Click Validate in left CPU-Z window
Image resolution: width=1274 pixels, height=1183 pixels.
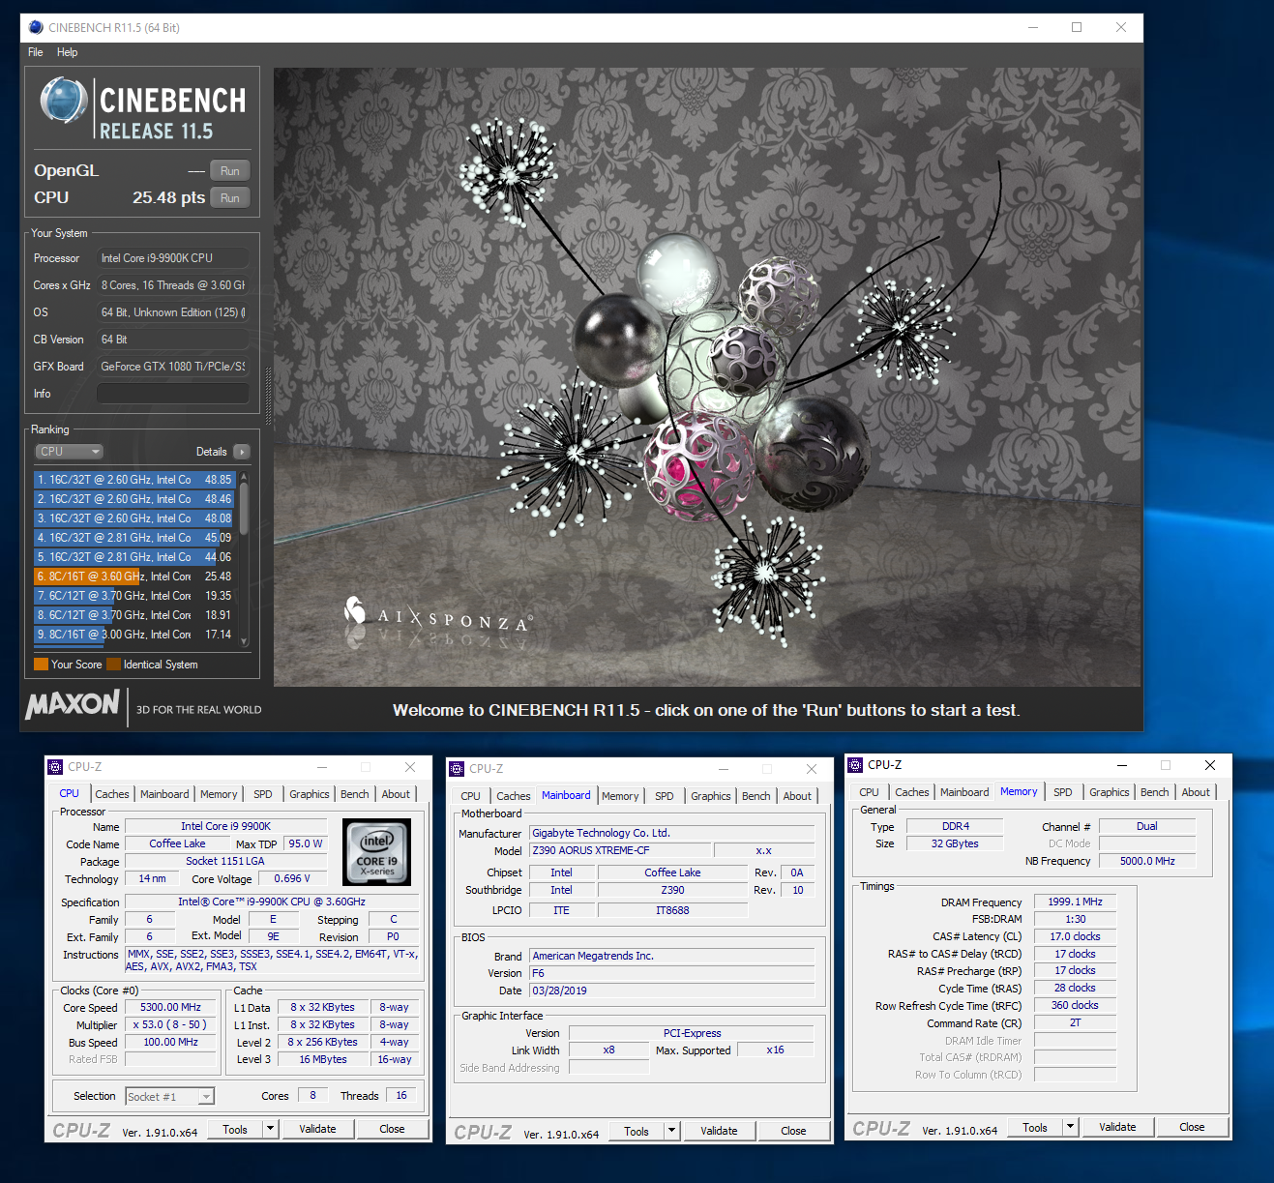(317, 1129)
